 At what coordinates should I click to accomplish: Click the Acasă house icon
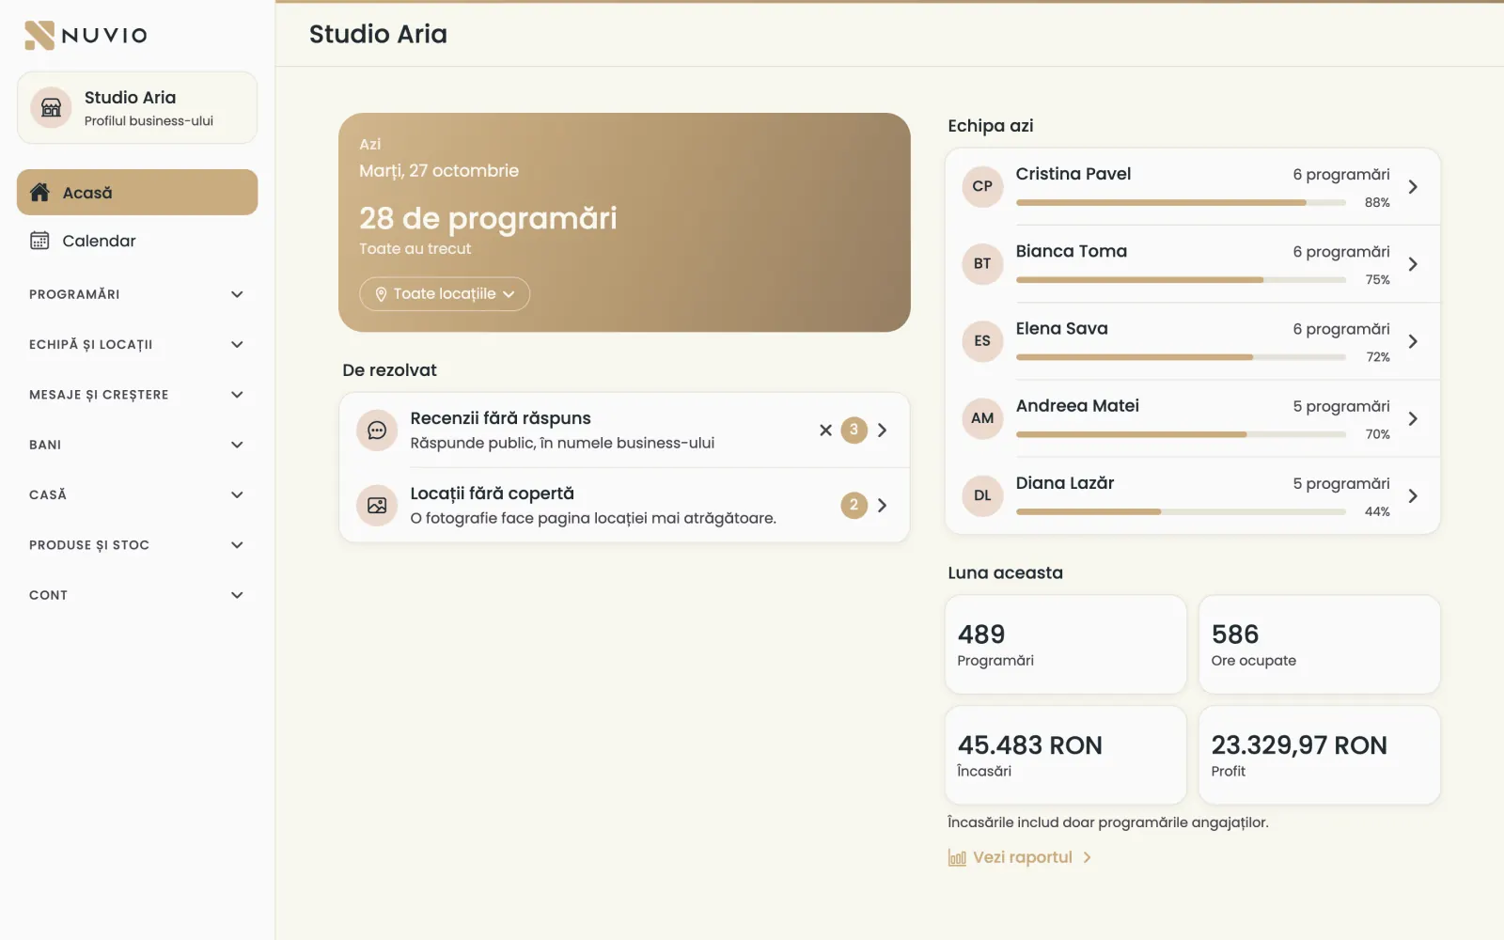pos(39,193)
